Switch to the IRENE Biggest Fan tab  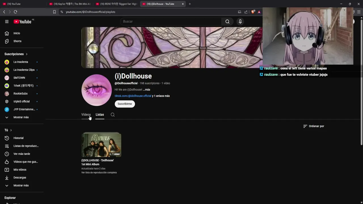[117, 4]
